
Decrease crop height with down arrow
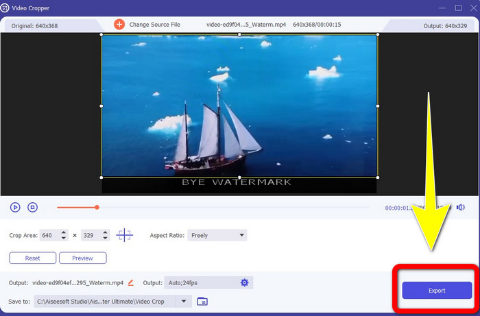105,239
